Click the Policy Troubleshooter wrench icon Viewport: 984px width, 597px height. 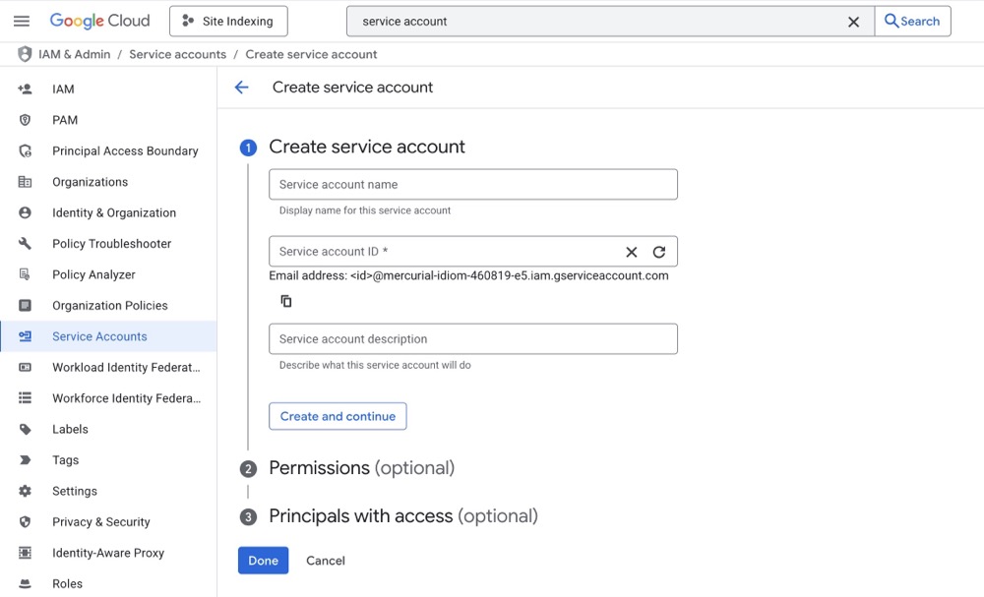click(26, 243)
